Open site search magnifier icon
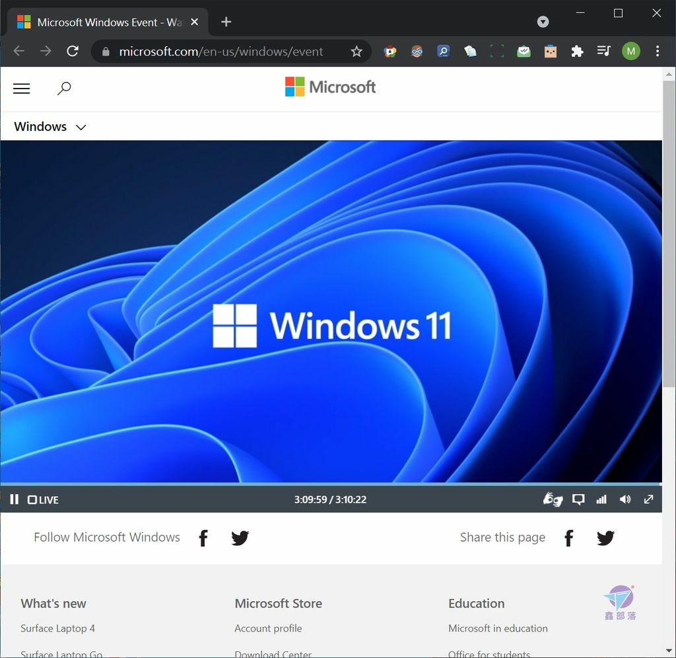Screen dimensions: 676x658 click(x=64, y=89)
